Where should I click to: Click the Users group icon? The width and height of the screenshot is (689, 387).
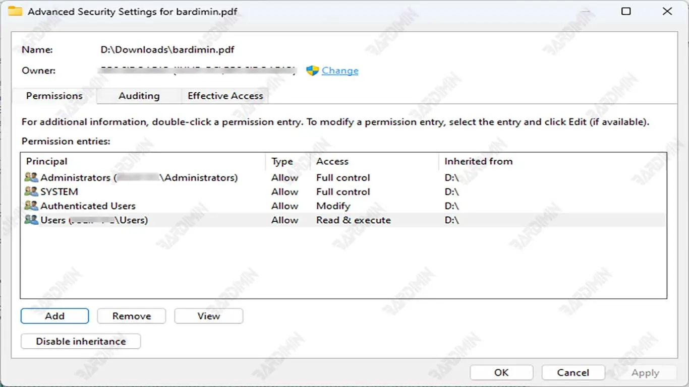(31, 220)
